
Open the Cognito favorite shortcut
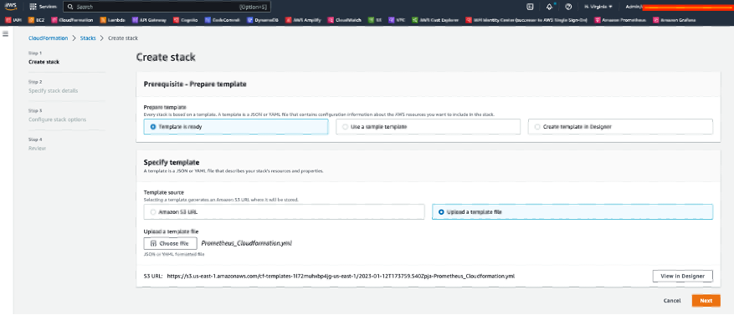click(186, 20)
